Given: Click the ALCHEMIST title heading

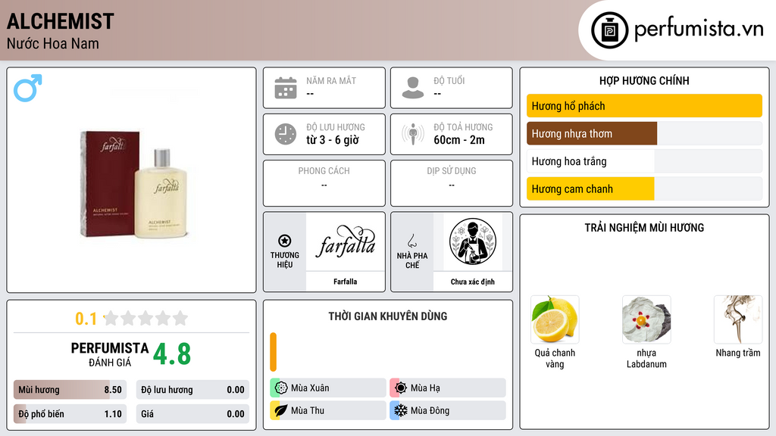Looking at the screenshot, I should 61,21.
